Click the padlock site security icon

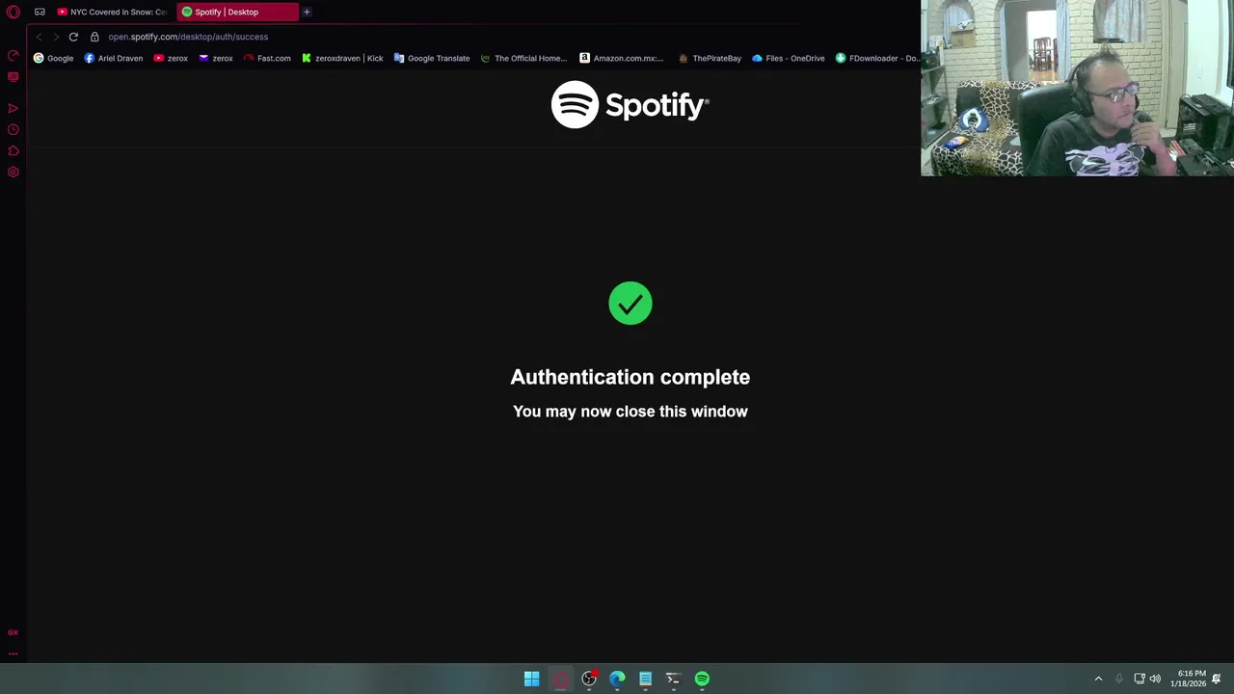[94, 37]
